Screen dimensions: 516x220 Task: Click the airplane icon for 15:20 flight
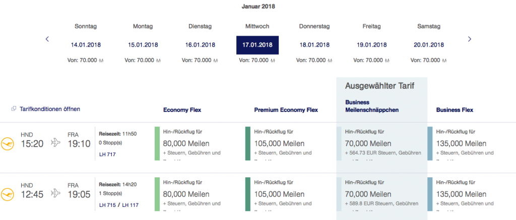click(56, 143)
